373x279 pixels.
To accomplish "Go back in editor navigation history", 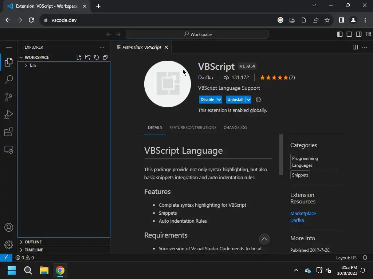I will (109, 34).
